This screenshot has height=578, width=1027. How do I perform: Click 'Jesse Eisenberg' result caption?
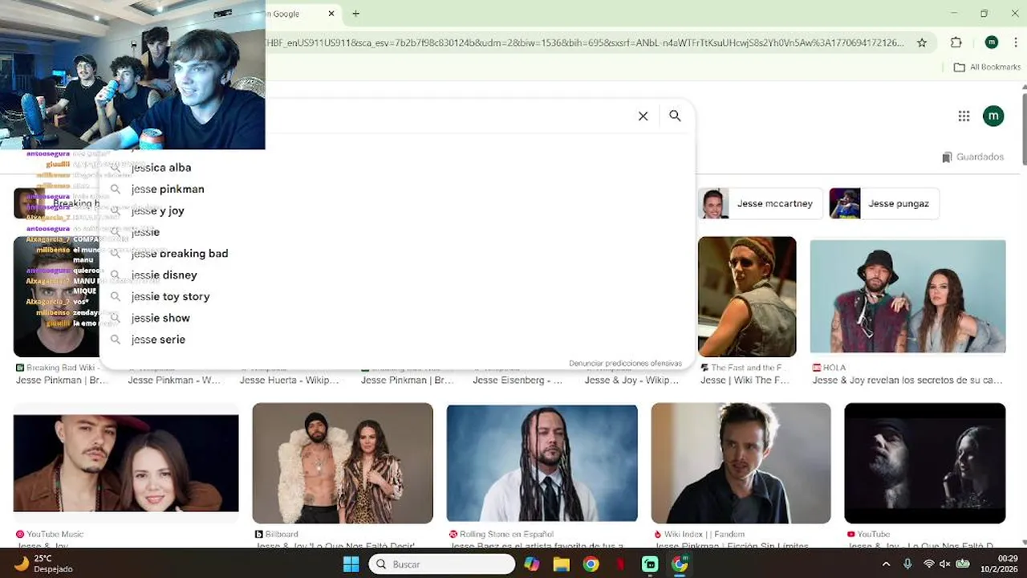point(518,381)
